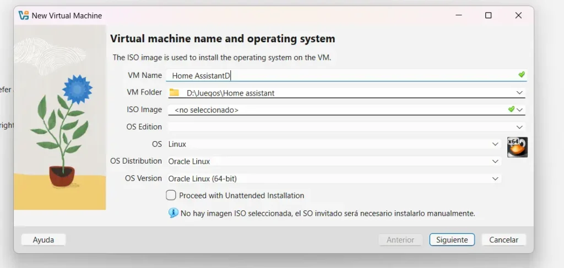
Task: Click the VirtualBox icon in title bar
Action: click(x=23, y=15)
